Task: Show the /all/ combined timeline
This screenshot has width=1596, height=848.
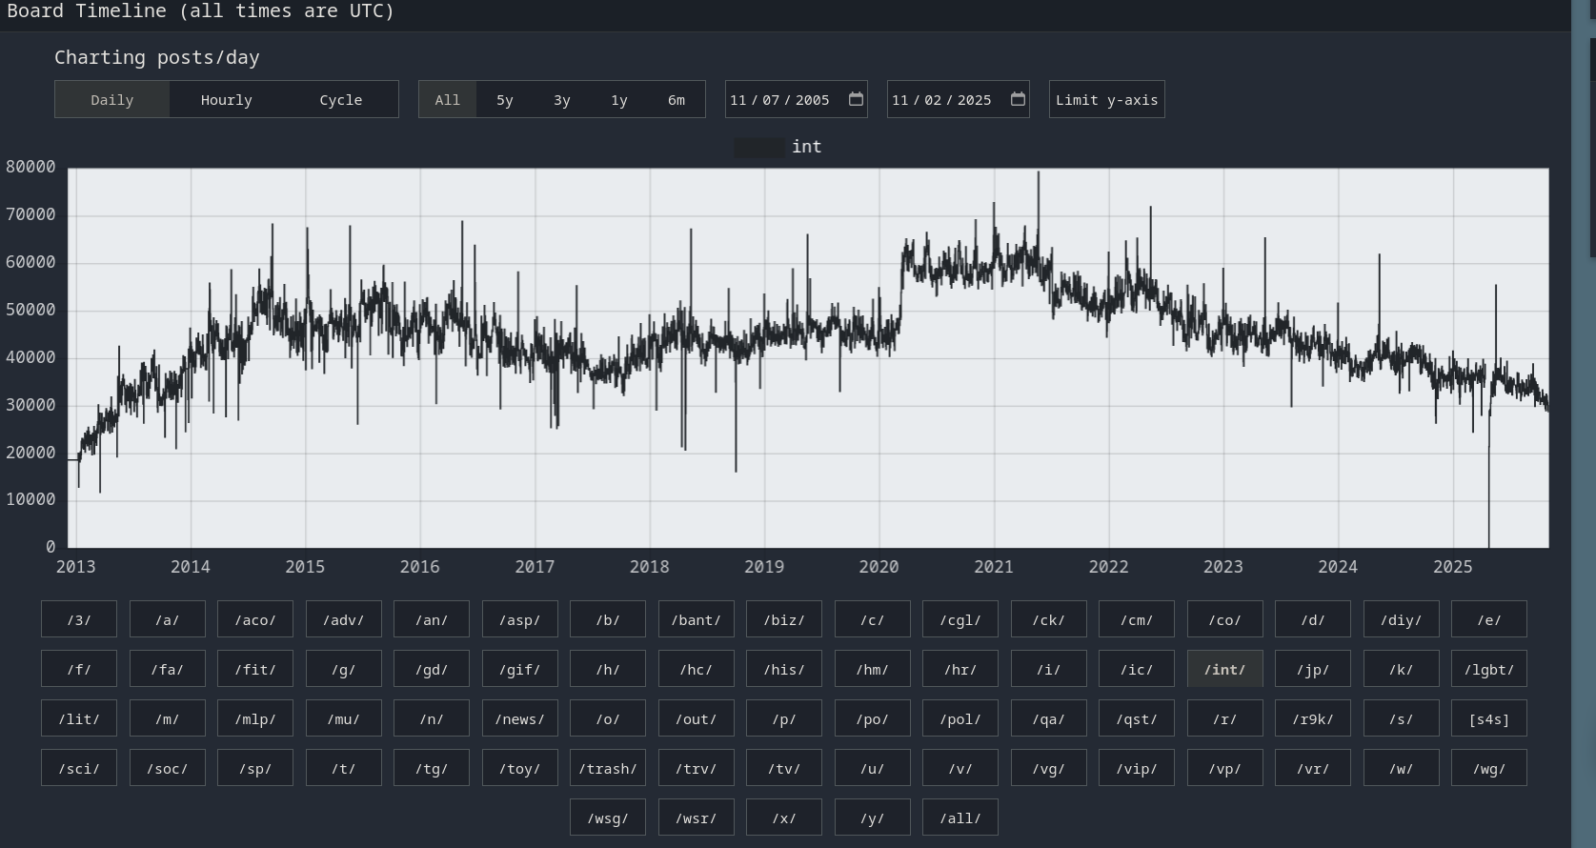Action: tap(960, 818)
